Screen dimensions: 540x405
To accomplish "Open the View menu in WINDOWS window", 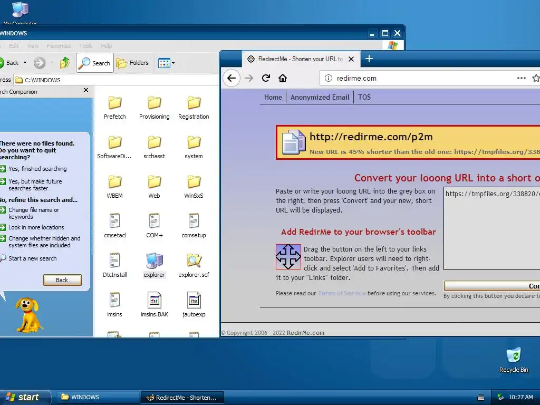I will [x=33, y=46].
